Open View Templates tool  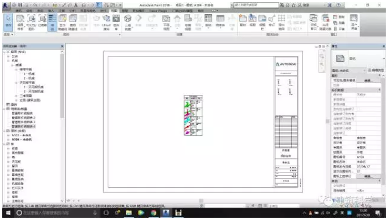click(x=20, y=22)
